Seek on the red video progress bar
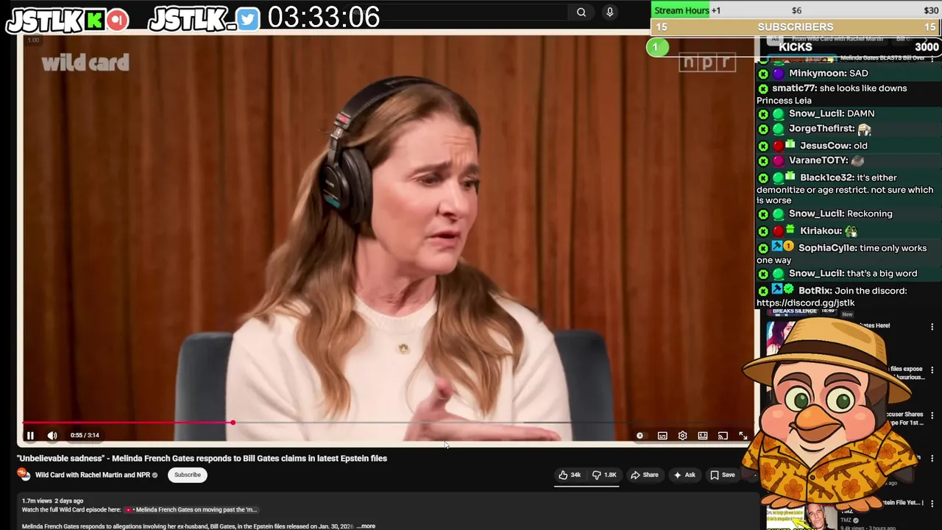 click(x=127, y=423)
